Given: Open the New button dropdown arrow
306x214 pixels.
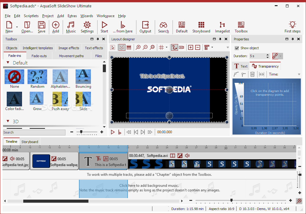Looking at the screenshot, I should pos(17,27).
